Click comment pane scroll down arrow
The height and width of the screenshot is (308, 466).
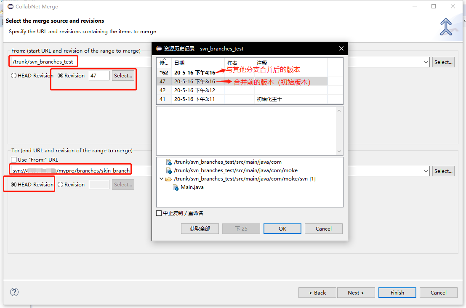339,151
